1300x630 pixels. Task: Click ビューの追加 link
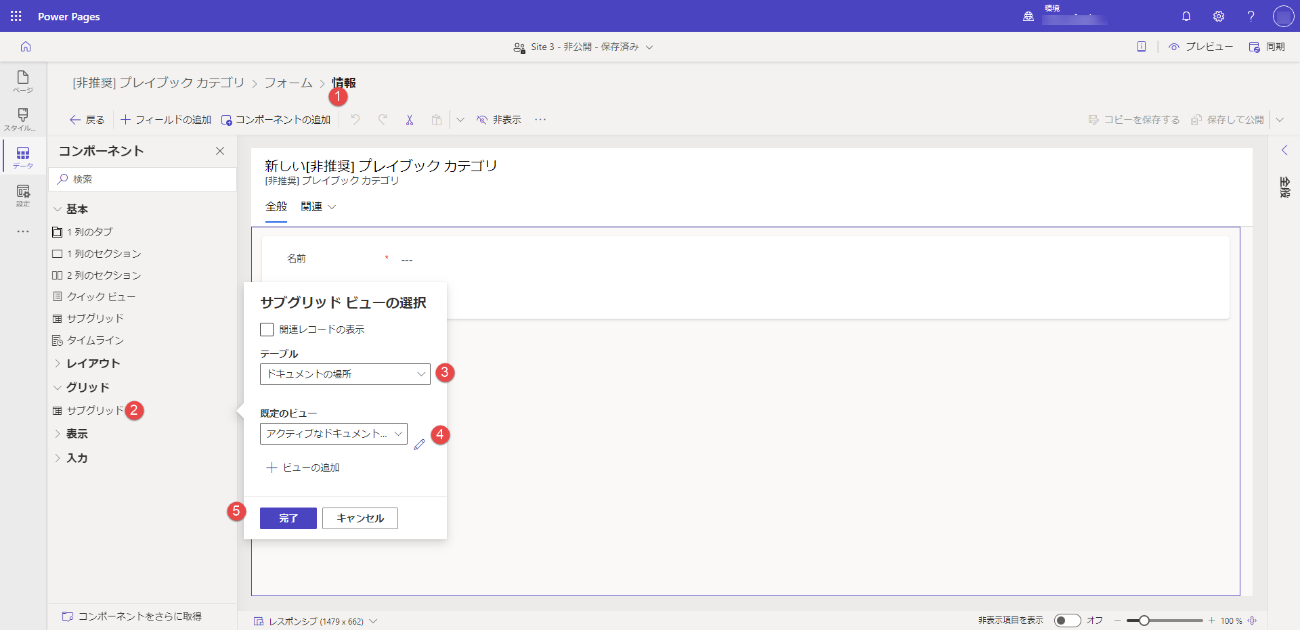coord(303,468)
